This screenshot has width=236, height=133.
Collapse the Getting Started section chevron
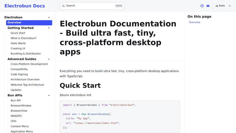49,28
